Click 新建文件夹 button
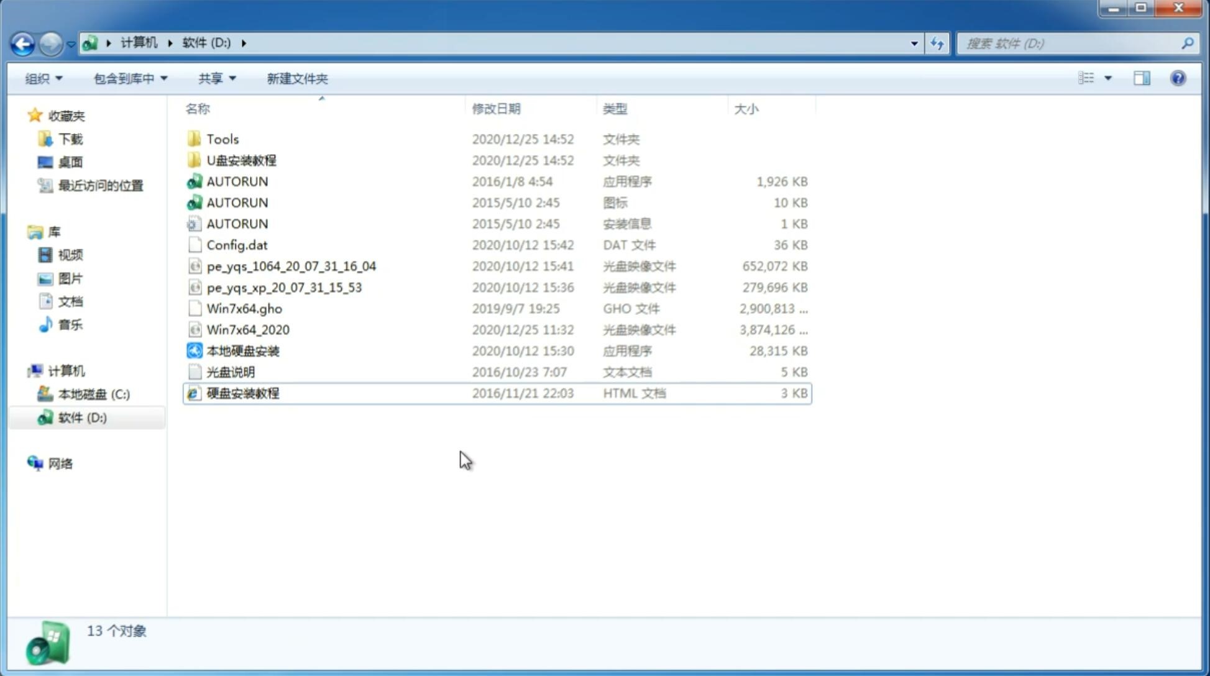The width and height of the screenshot is (1210, 676). click(296, 78)
